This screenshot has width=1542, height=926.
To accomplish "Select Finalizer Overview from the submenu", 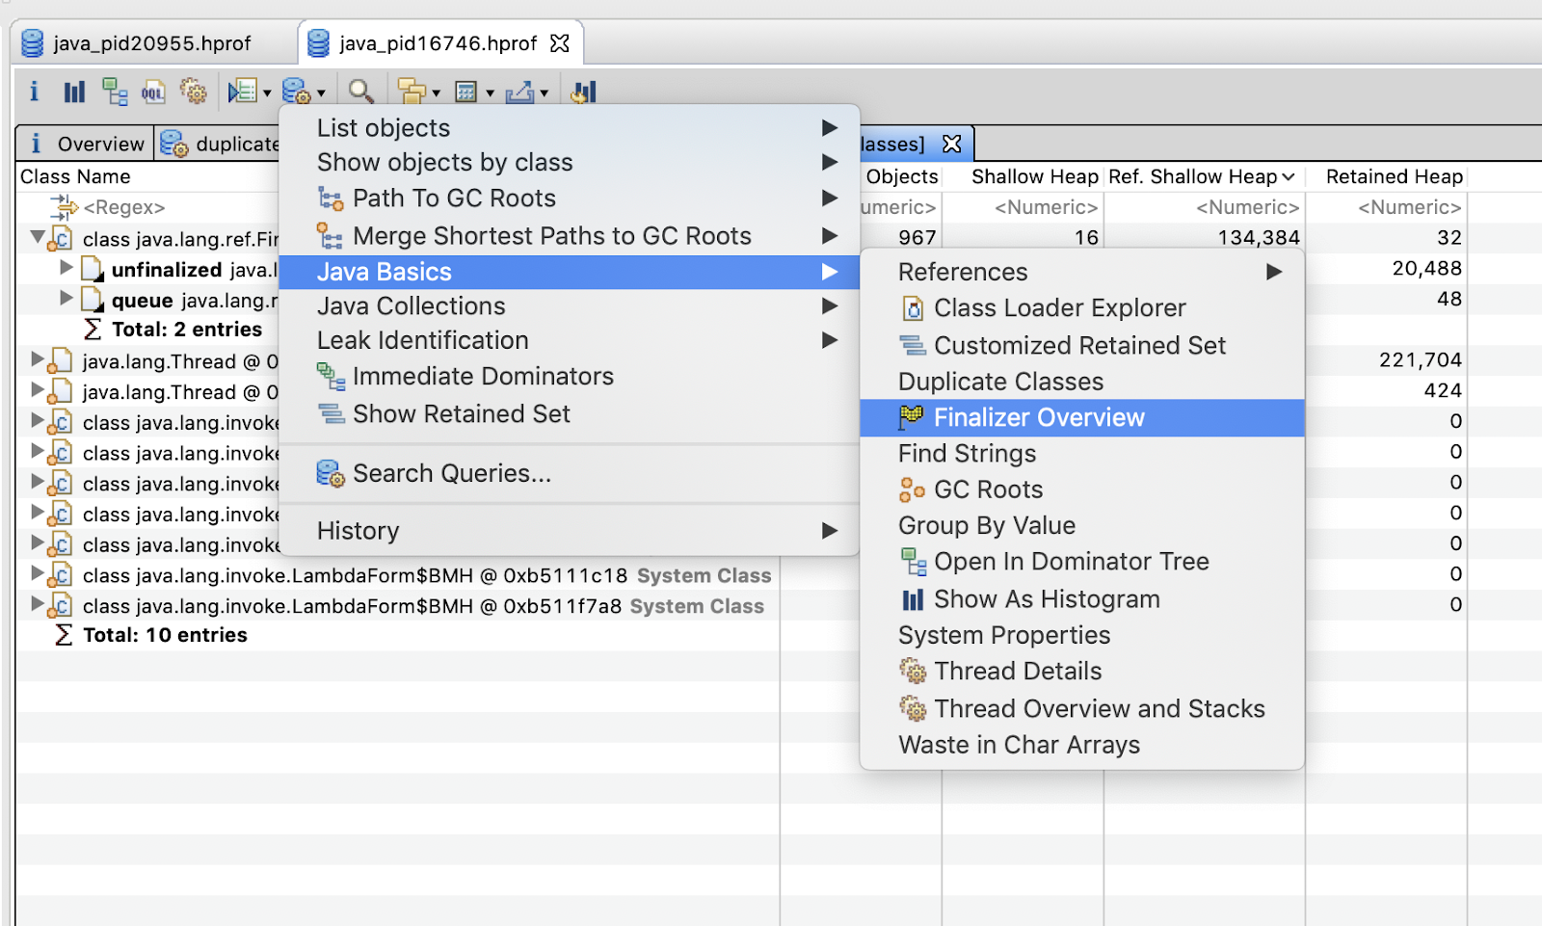I will [1038, 417].
